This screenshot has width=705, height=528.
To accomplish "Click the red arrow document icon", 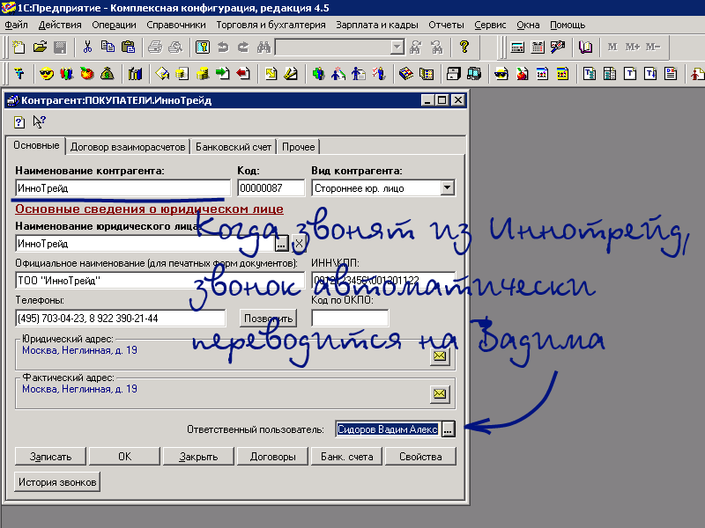I will pos(243,74).
